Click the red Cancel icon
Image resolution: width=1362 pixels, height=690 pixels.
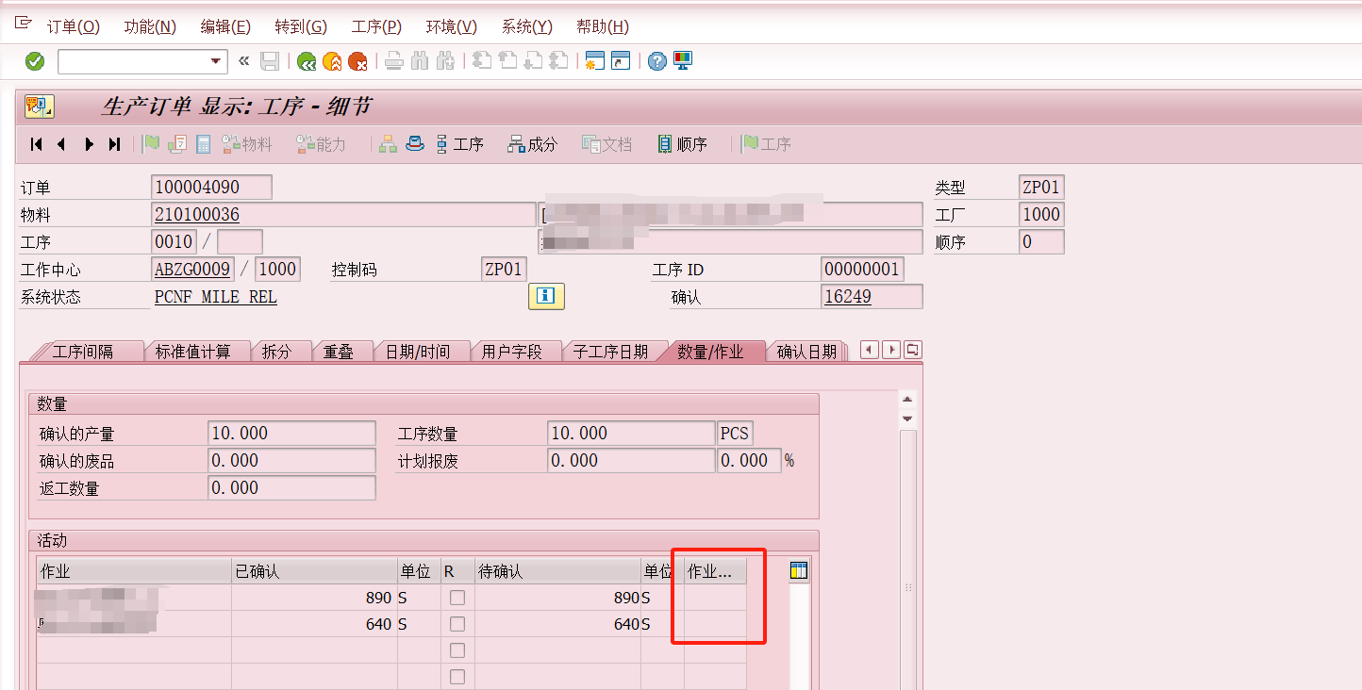click(x=357, y=62)
